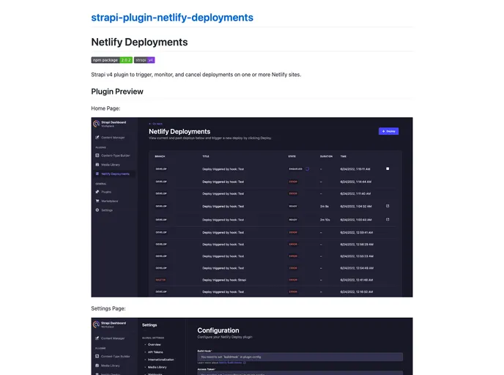Select Overview in Settings global menu
The image size is (504, 375).
point(154,344)
